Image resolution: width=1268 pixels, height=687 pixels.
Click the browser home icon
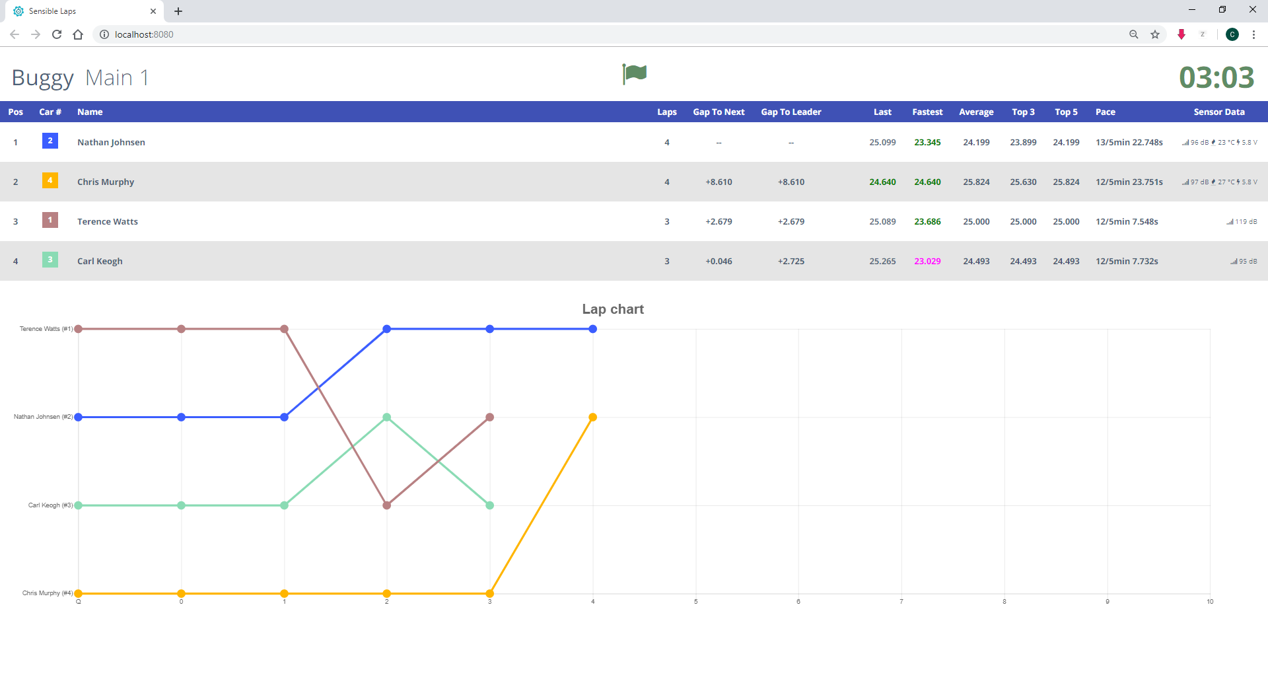tap(78, 34)
